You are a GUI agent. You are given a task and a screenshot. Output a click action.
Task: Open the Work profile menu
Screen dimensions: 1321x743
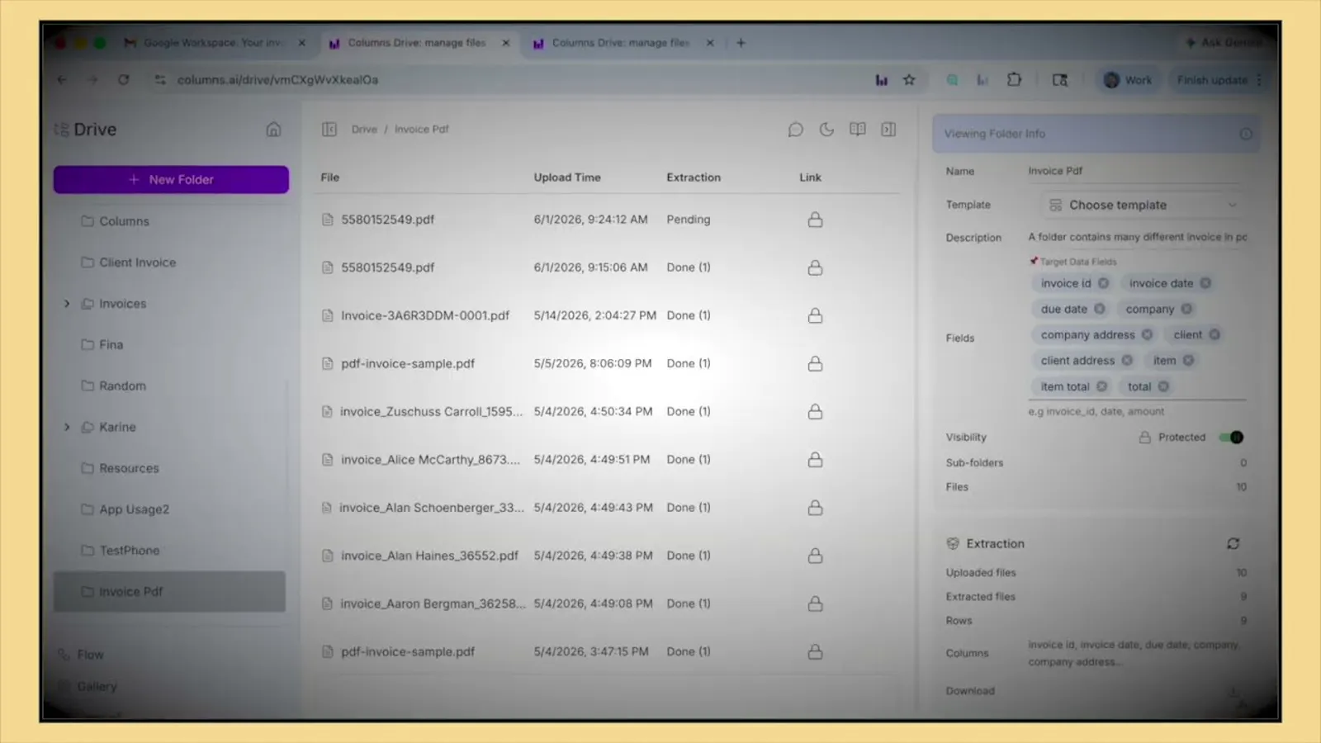coord(1128,80)
